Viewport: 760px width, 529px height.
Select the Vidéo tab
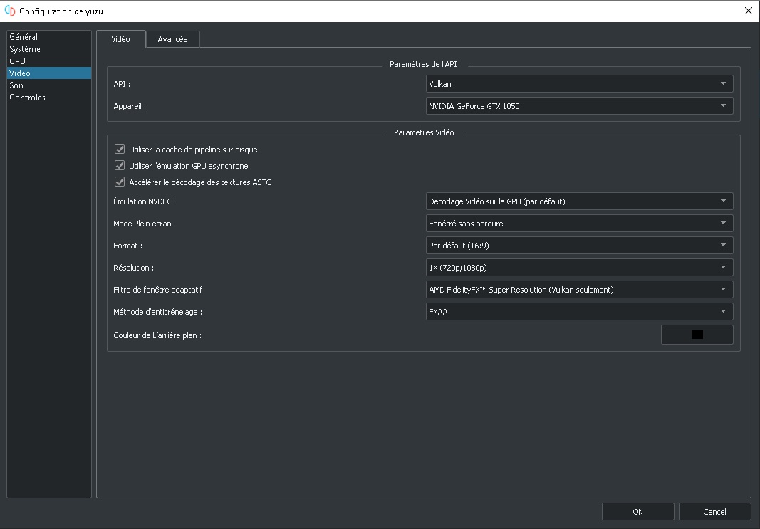pyautogui.click(x=120, y=39)
